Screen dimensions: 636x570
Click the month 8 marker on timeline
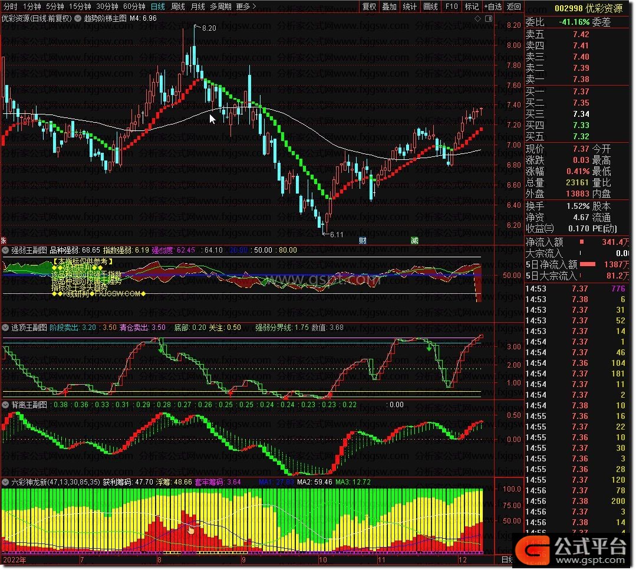click(159, 560)
